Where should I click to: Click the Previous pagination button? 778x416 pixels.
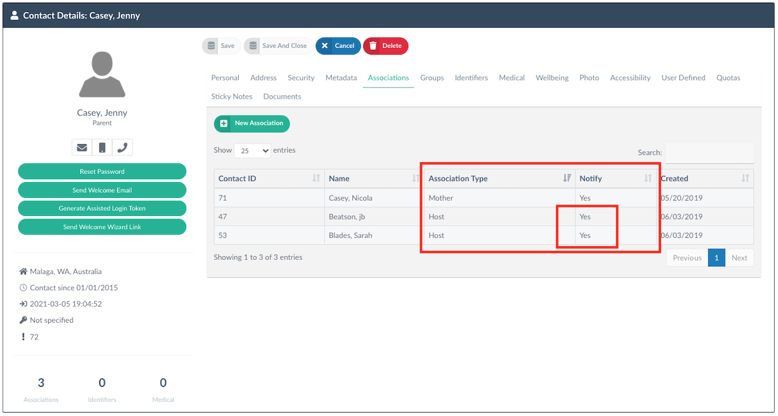687,258
